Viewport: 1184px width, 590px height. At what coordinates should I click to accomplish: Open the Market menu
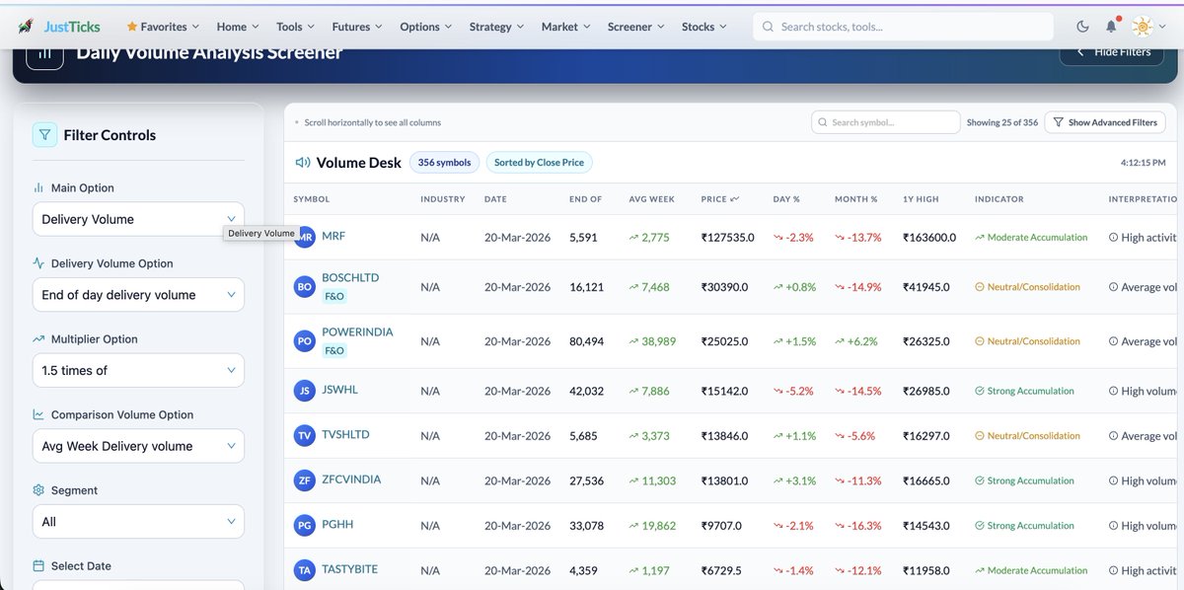(x=566, y=27)
